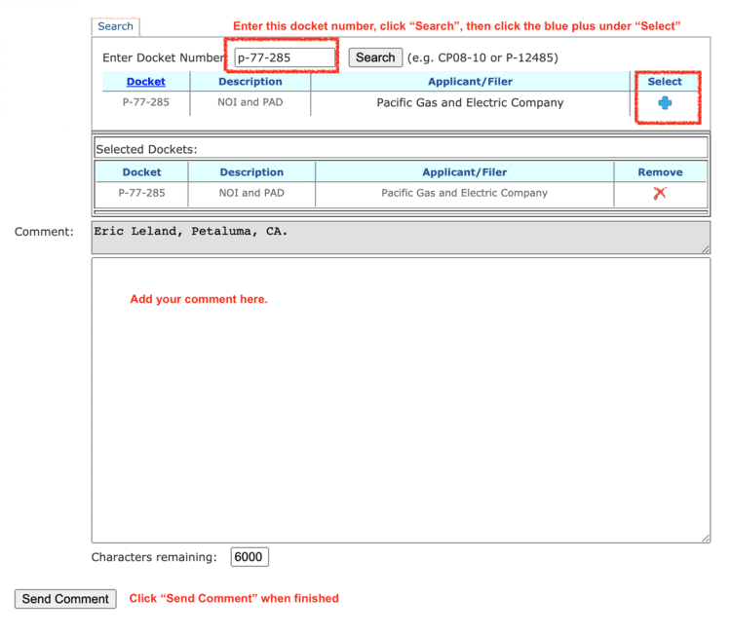
Task: Focus the Enter Docket Number field
Action: 284,57
